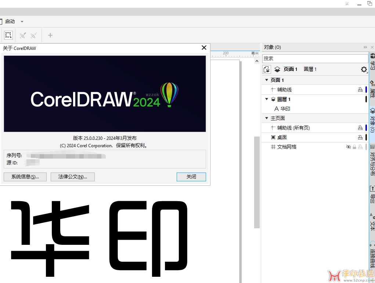Click the CorelDRAW 2024 splash image

[x=105, y=94]
